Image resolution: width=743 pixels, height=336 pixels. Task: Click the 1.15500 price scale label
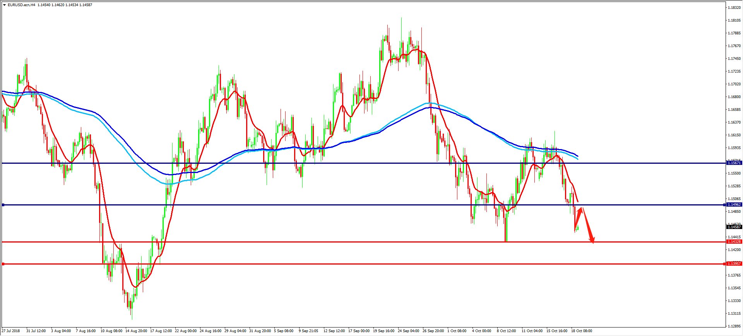point(734,173)
